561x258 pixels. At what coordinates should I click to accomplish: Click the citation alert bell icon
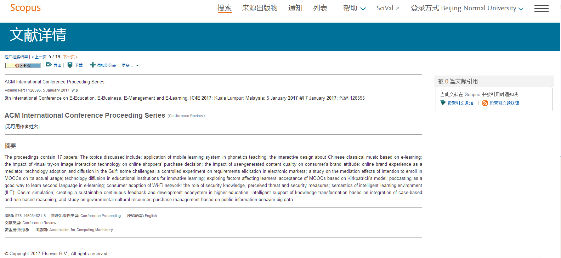443,102
